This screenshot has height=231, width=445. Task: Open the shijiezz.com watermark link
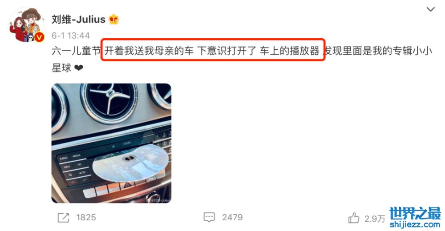[415, 225]
